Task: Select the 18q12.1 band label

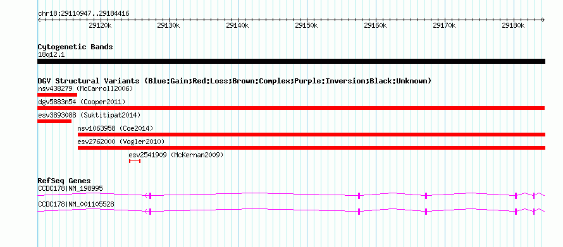Action: tap(51, 55)
